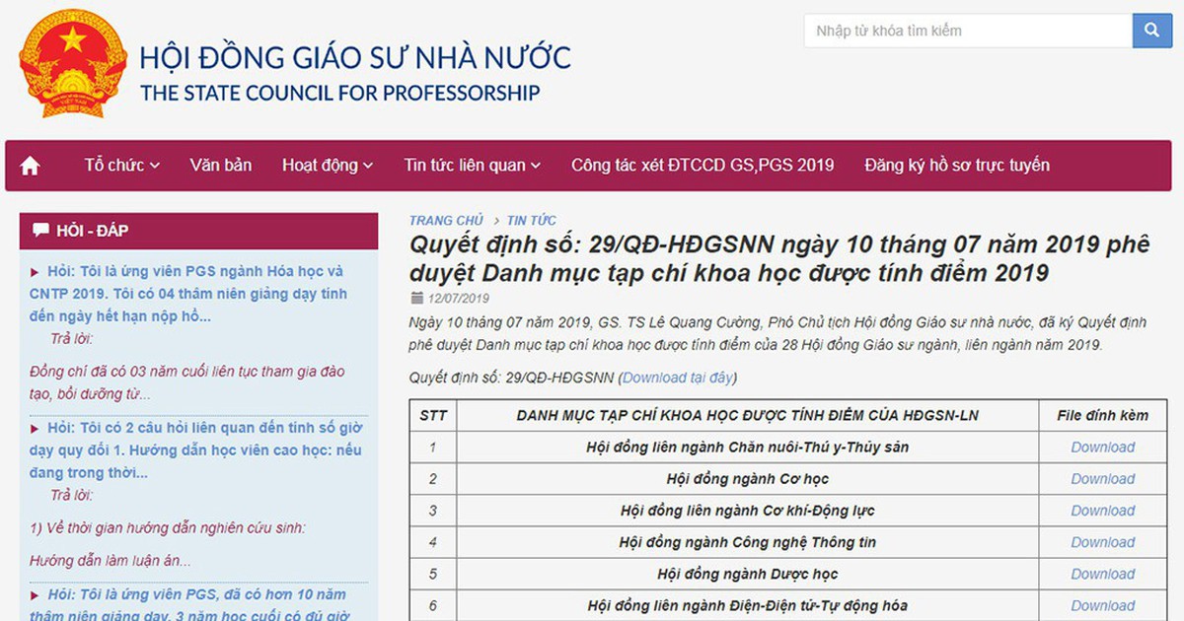Click row text Hội đồng ngành Cơ học
The width and height of the screenshot is (1184, 621).
[x=748, y=479]
